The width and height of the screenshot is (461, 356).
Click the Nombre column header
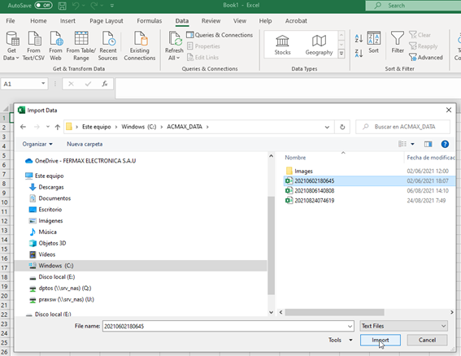click(x=295, y=158)
